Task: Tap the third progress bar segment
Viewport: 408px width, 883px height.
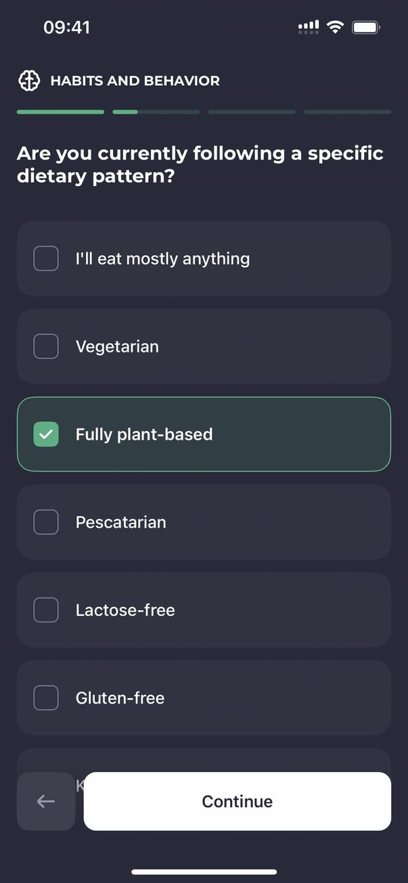Action: [x=252, y=112]
